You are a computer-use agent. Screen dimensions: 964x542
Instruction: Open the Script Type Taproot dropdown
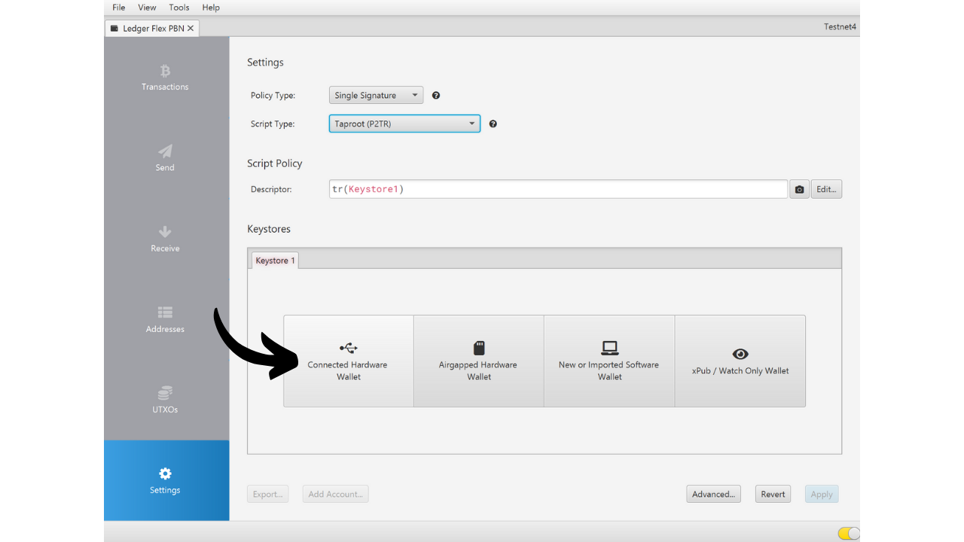click(x=404, y=124)
